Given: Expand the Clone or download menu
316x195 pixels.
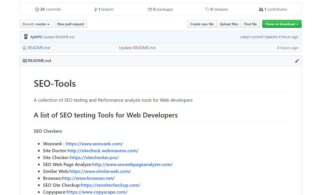Looking at the screenshot, I should pyautogui.click(x=282, y=24).
